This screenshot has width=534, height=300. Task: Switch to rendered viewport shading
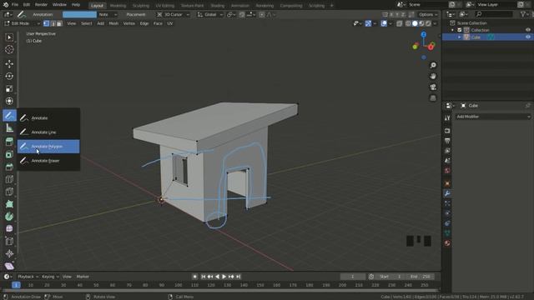coord(428,23)
